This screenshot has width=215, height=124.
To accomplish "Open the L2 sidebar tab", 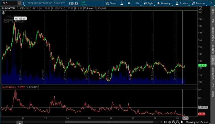I will (x=213, y=85).
